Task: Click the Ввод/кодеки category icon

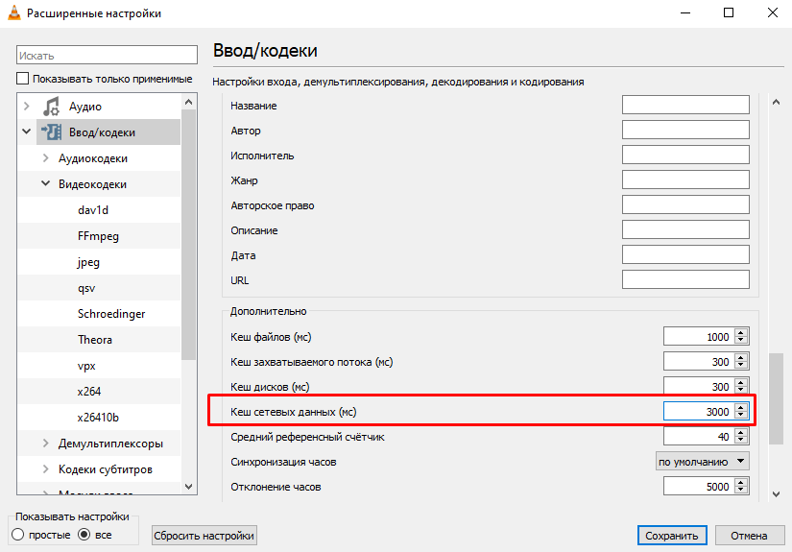Action: point(51,132)
